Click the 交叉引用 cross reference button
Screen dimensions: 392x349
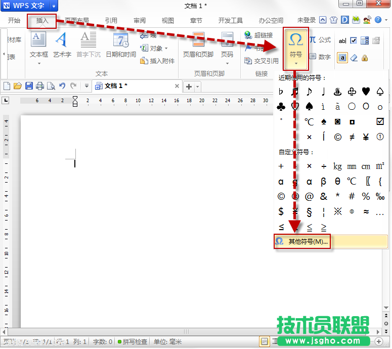(262, 61)
